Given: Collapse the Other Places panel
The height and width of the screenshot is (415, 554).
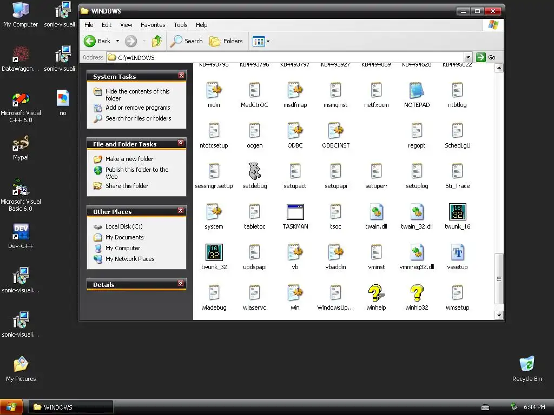Looking at the screenshot, I should pos(181,210).
